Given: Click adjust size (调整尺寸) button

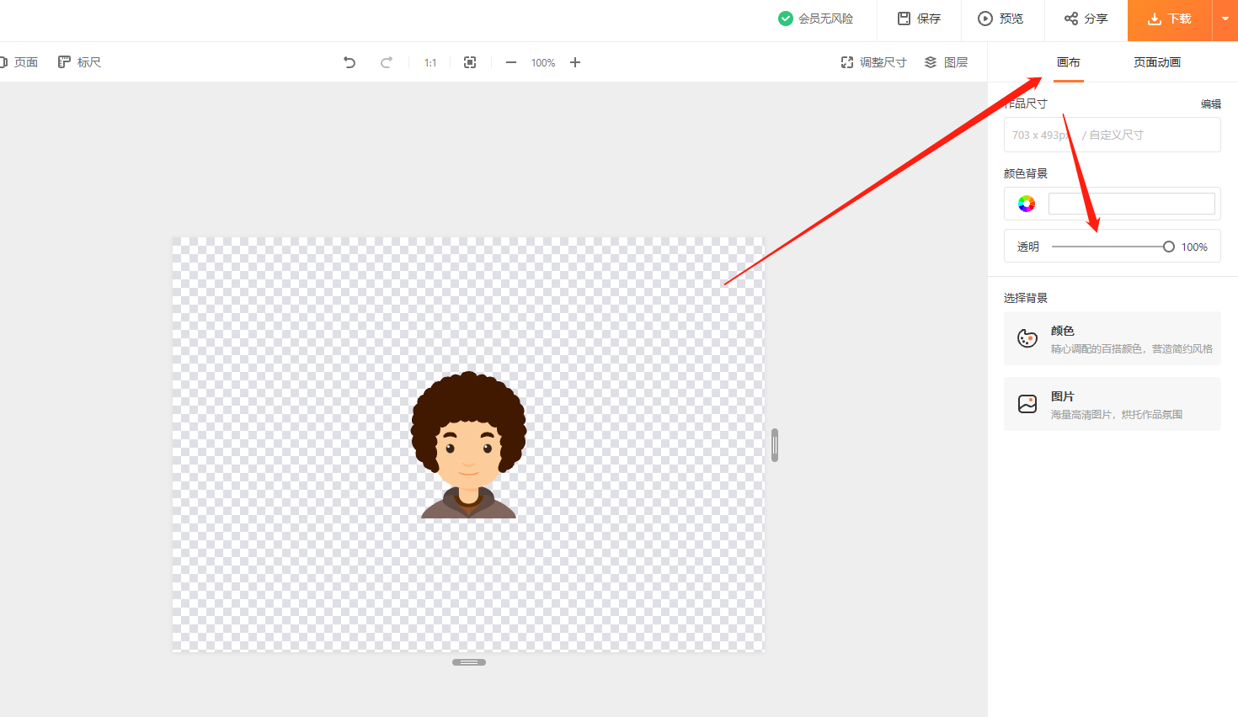Looking at the screenshot, I should click(873, 62).
